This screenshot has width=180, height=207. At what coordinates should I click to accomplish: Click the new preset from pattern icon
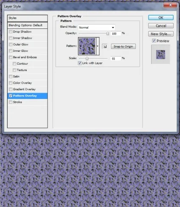(105, 46)
